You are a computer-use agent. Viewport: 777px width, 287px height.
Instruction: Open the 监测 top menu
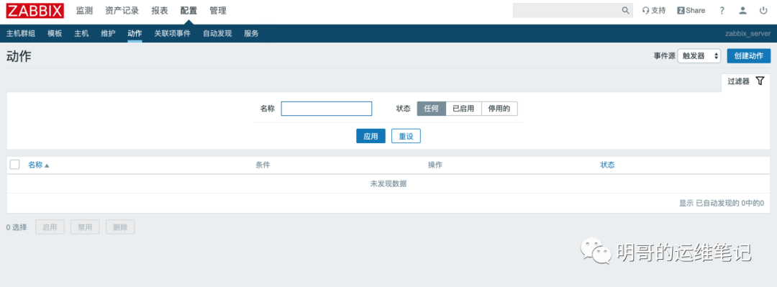click(x=84, y=10)
